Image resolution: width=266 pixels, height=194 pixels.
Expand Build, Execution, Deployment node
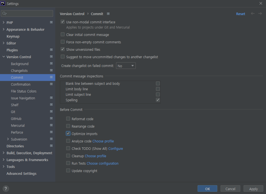point(4,153)
